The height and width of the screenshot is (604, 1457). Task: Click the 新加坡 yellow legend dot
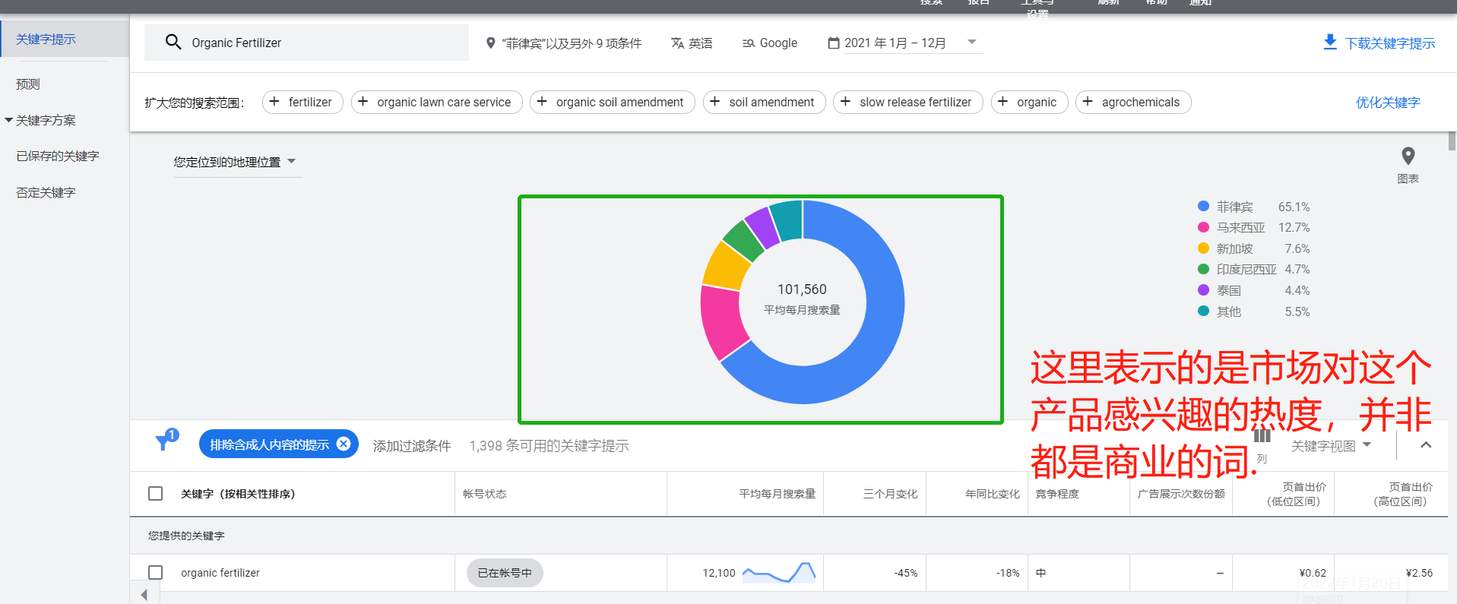[x=1203, y=248]
